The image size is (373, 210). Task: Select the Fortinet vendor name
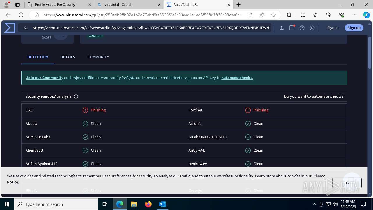[x=196, y=110]
